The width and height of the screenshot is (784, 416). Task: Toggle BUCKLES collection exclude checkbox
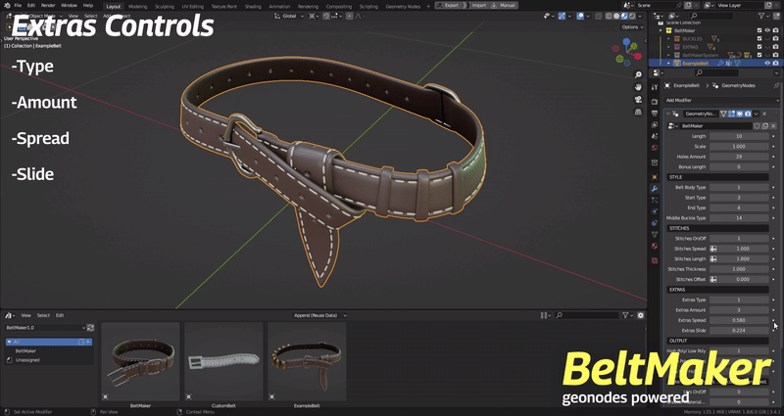pyautogui.click(x=759, y=38)
